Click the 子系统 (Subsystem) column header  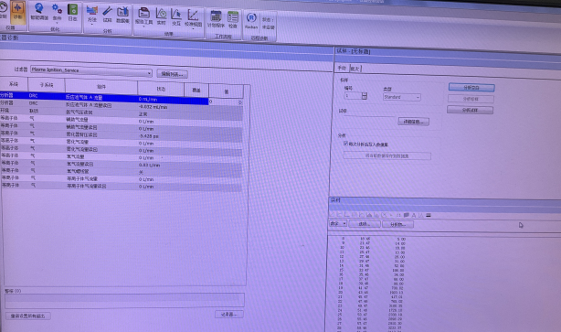coord(47,85)
